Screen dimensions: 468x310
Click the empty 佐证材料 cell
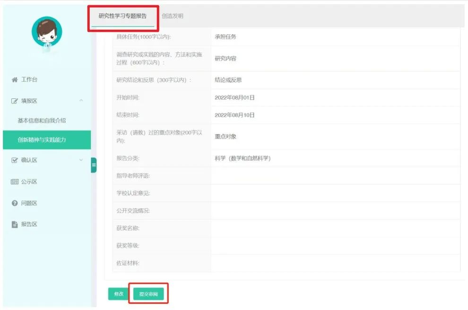coord(335,263)
